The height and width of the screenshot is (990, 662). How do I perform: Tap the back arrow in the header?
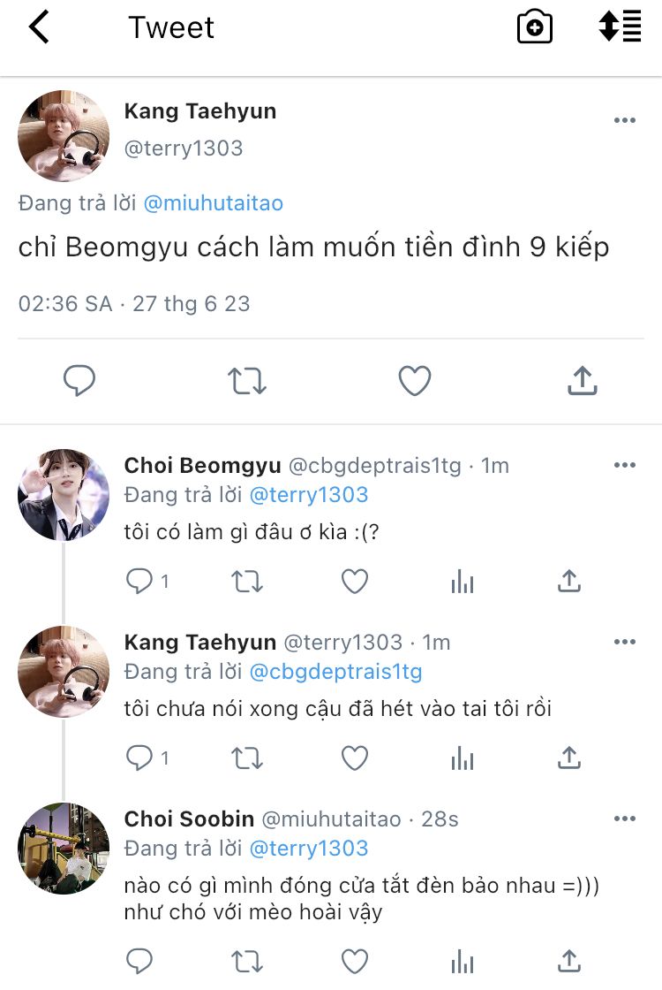pyautogui.click(x=40, y=27)
